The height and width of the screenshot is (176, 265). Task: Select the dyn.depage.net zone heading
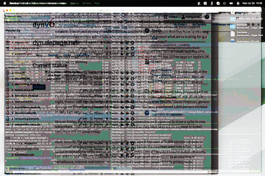(x=55, y=42)
